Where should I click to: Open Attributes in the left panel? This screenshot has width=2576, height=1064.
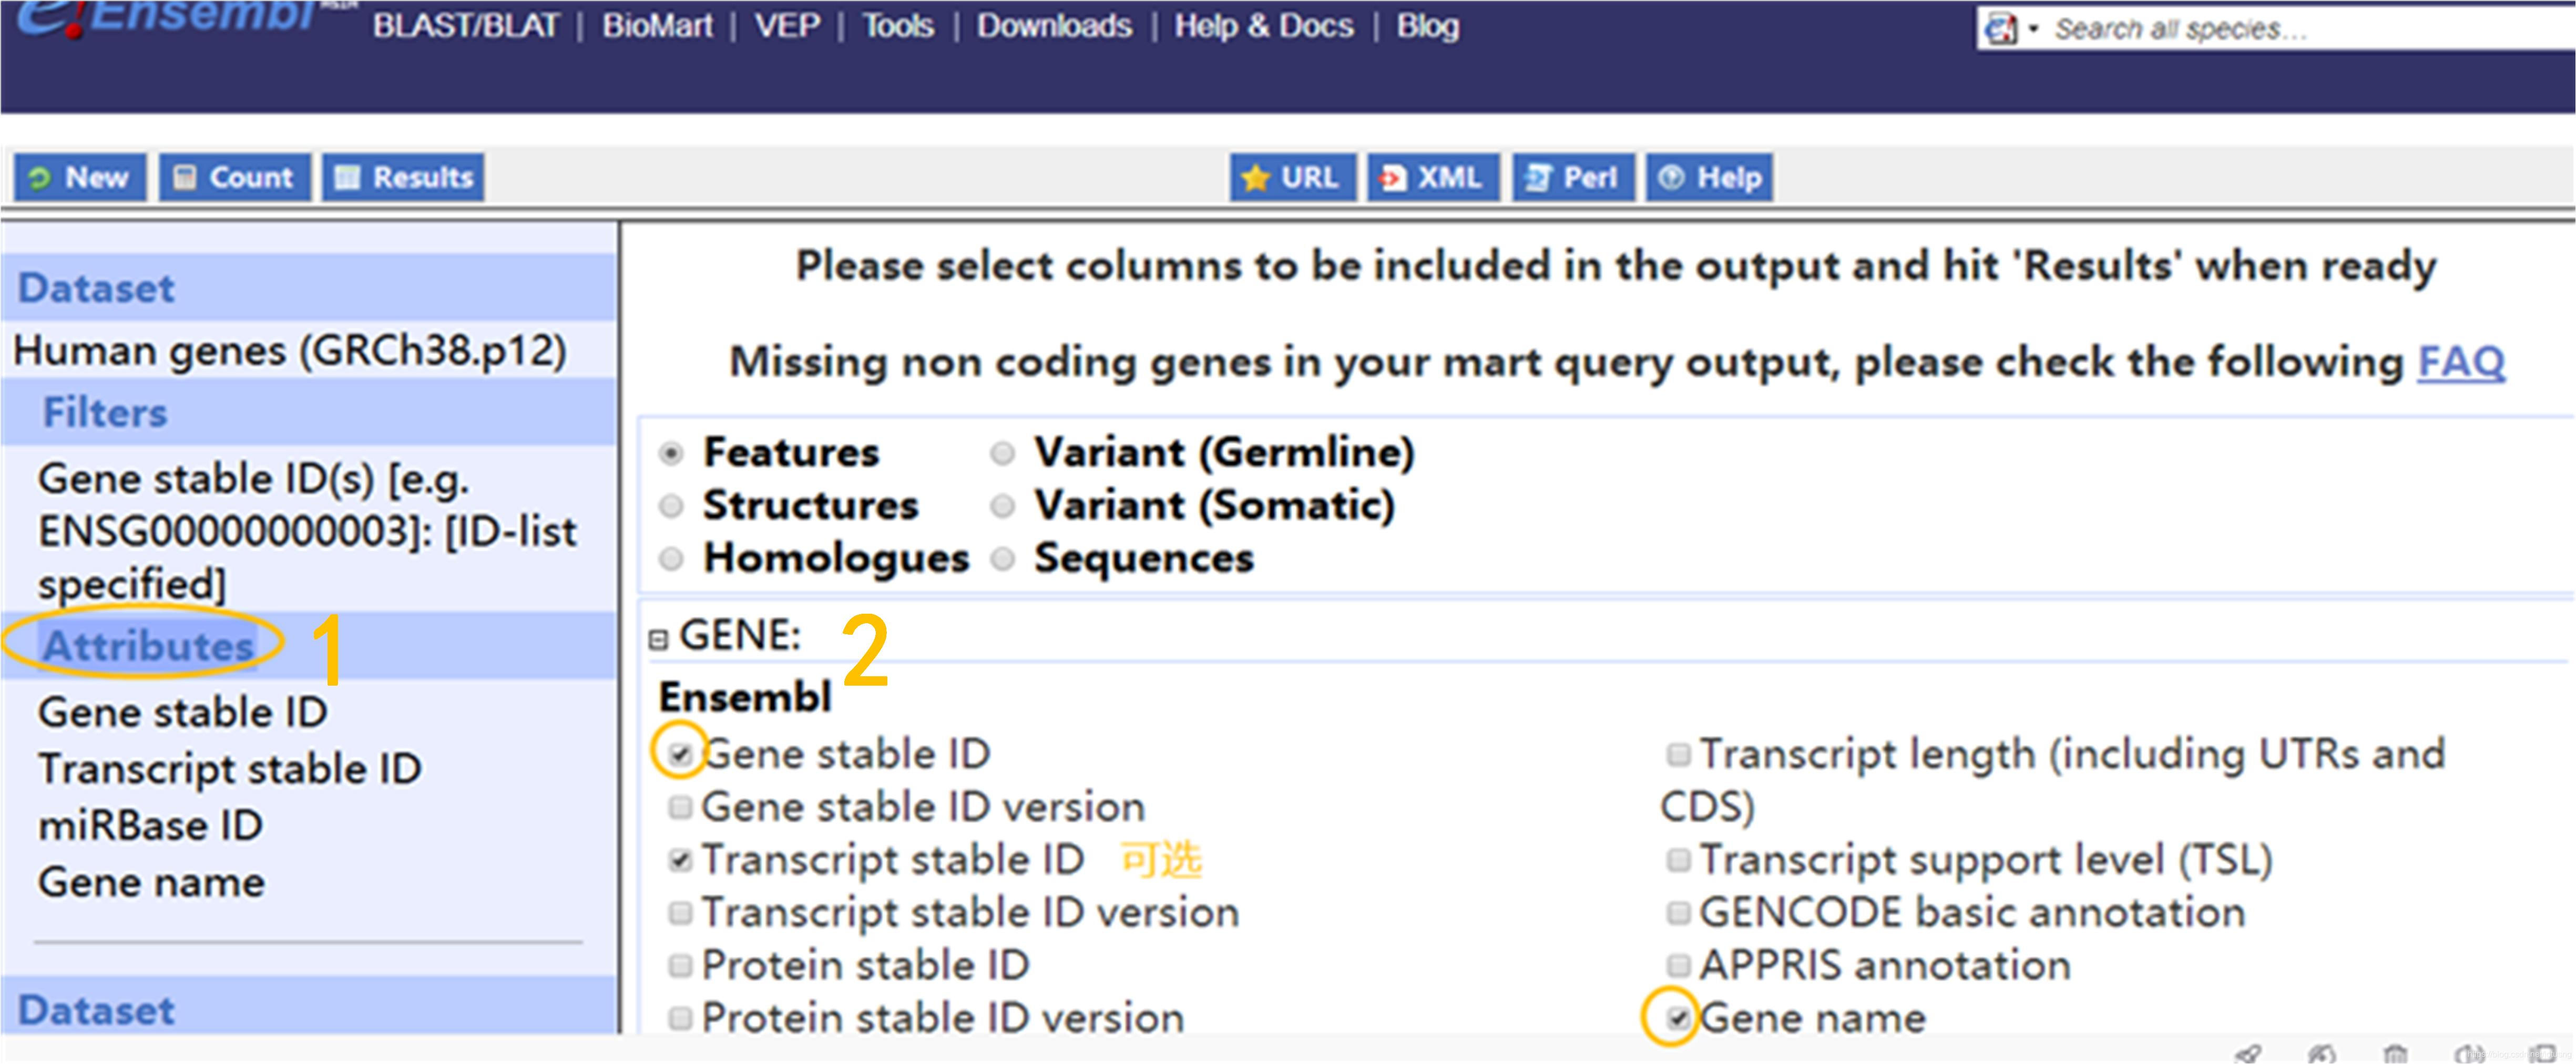(x=148, y=646)
